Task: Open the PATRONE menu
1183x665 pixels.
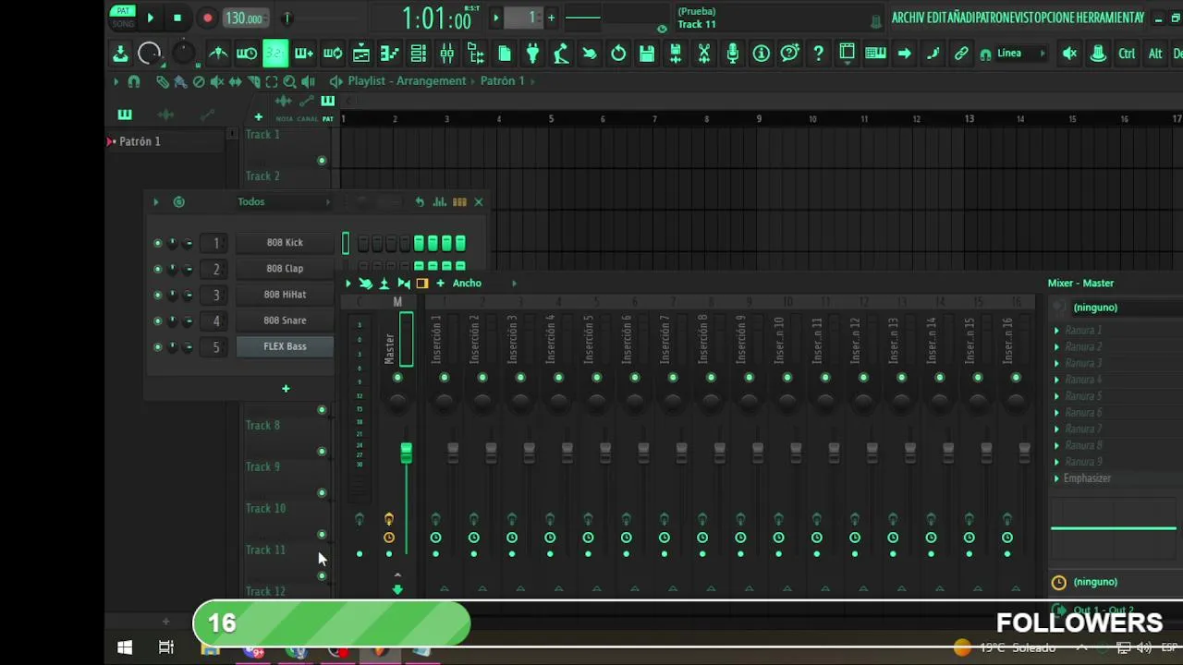Action: [994, 18]
